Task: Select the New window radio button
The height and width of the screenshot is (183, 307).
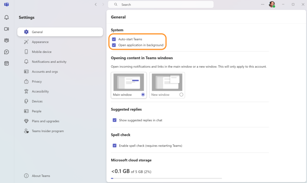Action: [x=181, y=95]
